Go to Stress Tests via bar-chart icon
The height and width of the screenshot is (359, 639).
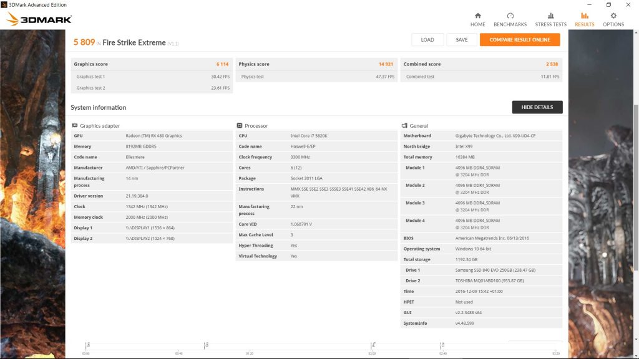pyautogui.click(x=550, y=16)
